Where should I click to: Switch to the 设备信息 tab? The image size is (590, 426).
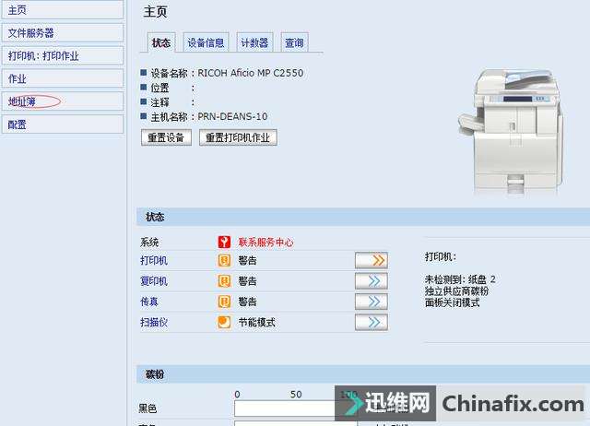click(x=206, y=42)
